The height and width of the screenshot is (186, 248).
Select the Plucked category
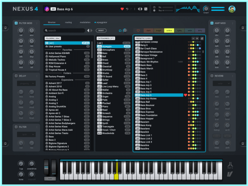point(114,103)
